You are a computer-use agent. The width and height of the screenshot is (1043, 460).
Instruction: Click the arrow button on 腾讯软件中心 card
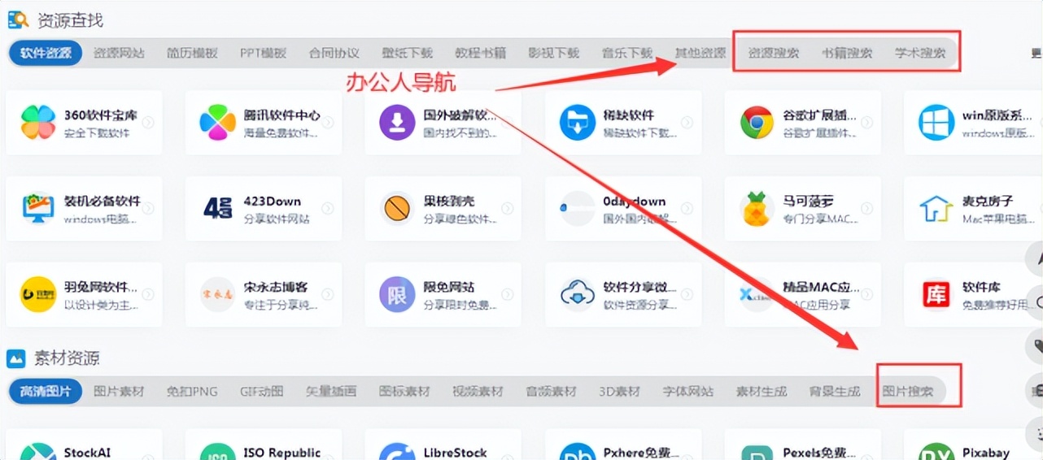(327, 123)
